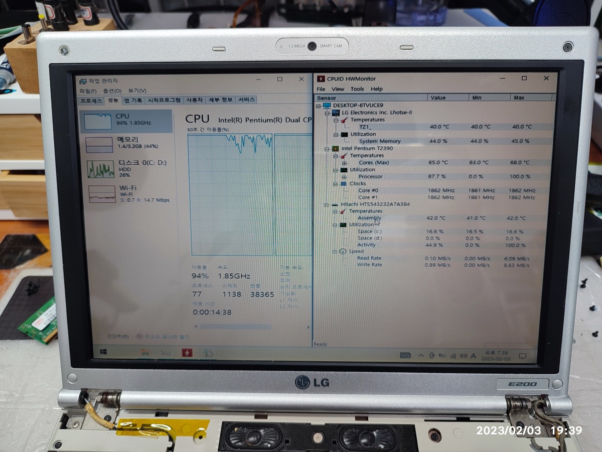Open the Windows Start menu
602x452 pixels.
tap(103, 353)
